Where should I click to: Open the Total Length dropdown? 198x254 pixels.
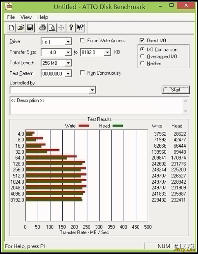[x=68, y=63]
